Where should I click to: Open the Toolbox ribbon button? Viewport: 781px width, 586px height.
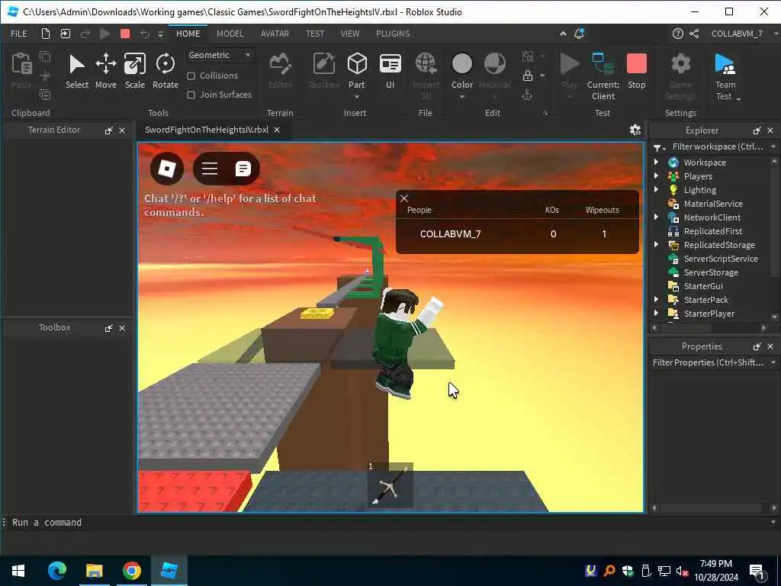(323, 71)
